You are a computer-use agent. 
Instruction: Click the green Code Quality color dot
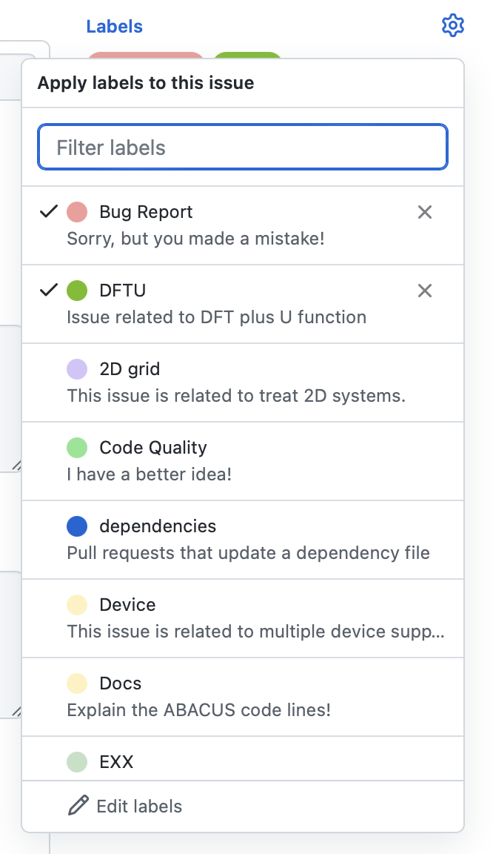coord(77,448)
